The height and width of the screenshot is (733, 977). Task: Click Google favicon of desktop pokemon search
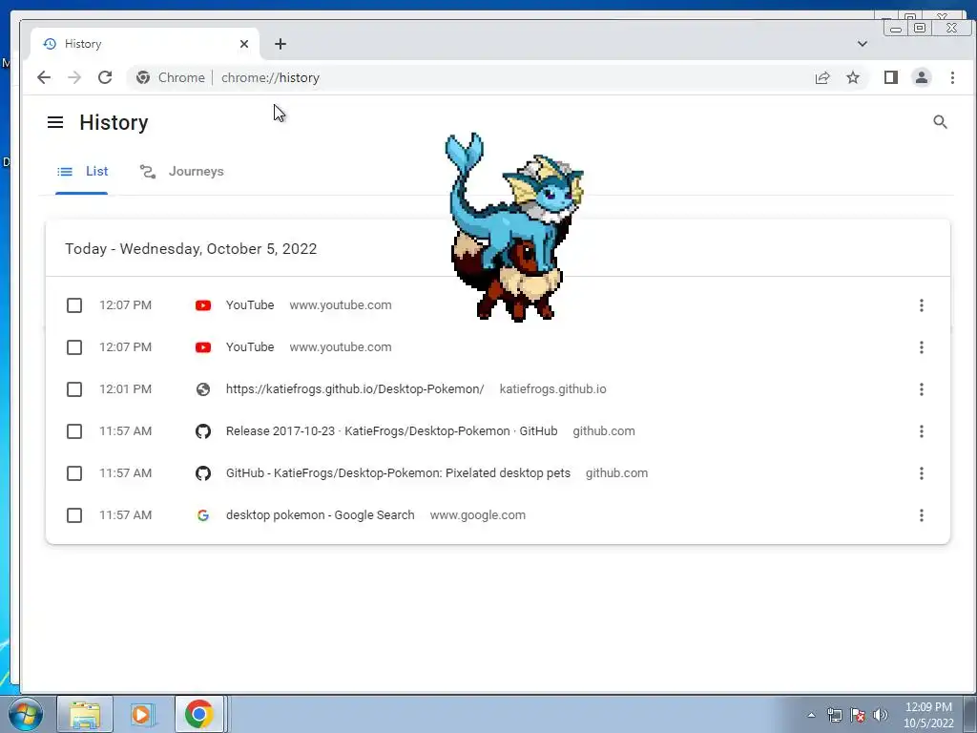tap(203, 515)
